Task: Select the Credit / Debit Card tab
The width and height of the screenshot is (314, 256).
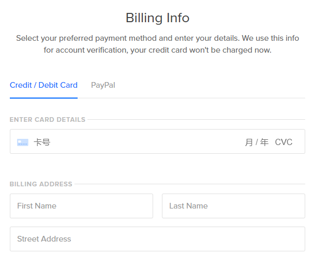Action: [x=43, y=85]
